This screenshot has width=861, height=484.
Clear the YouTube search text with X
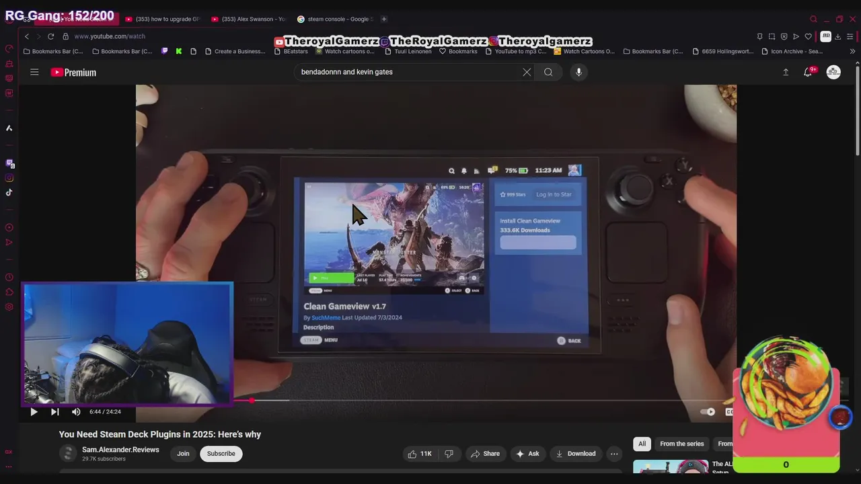[x=527, y=72]
